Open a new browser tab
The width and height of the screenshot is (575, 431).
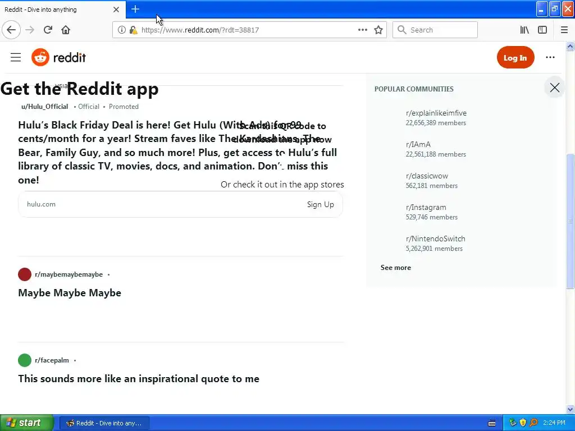[x=135, y=9]
